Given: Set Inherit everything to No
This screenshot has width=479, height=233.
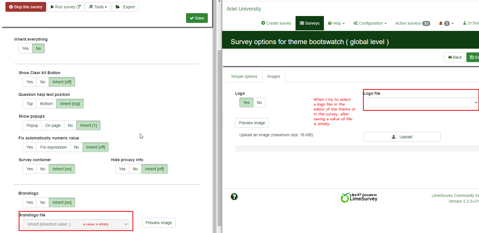Looking at the screenshot, I should 38,48.
